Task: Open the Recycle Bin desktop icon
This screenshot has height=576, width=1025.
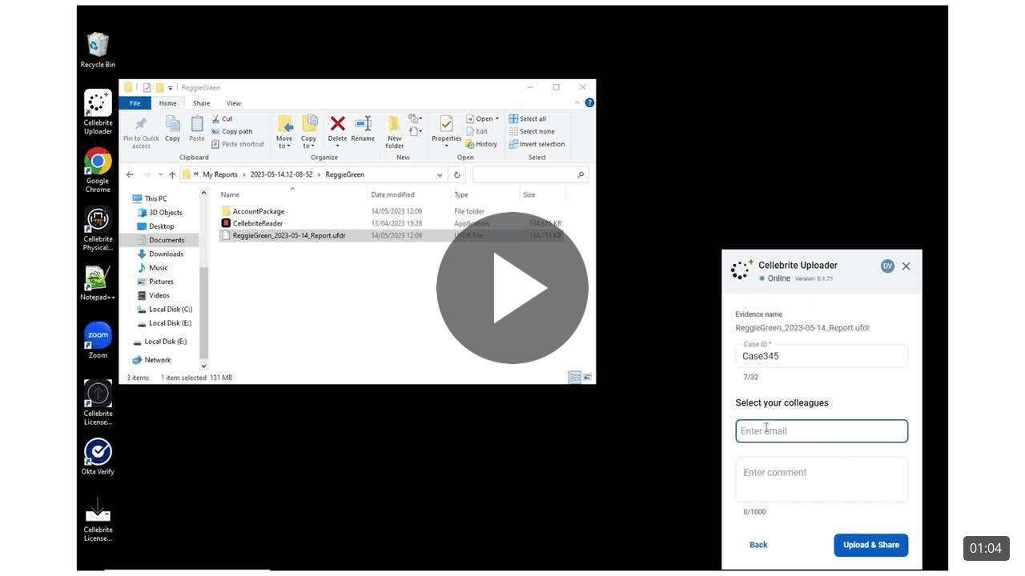Action: click(98, 50)
